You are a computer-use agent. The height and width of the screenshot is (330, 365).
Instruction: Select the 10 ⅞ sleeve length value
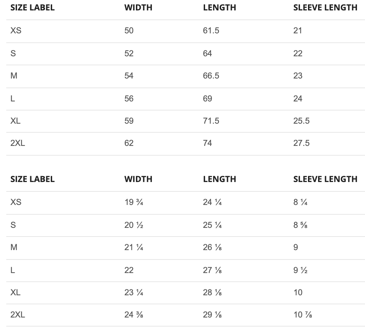pyautogui.click(x=302, y=315)
